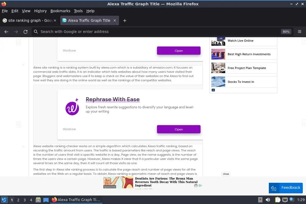The image size is (306, 204).
Task: Click paragraph starting 'Alexa website ranking checker works'
Action: (116, 155)
